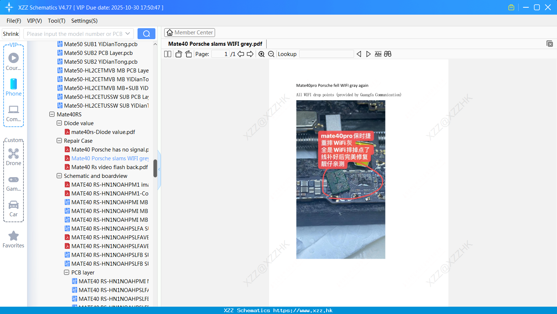Click the WiFi chip photo in PDF
Image resolution: width=557 pixels, height=314 pixels.
click(340, 180)
